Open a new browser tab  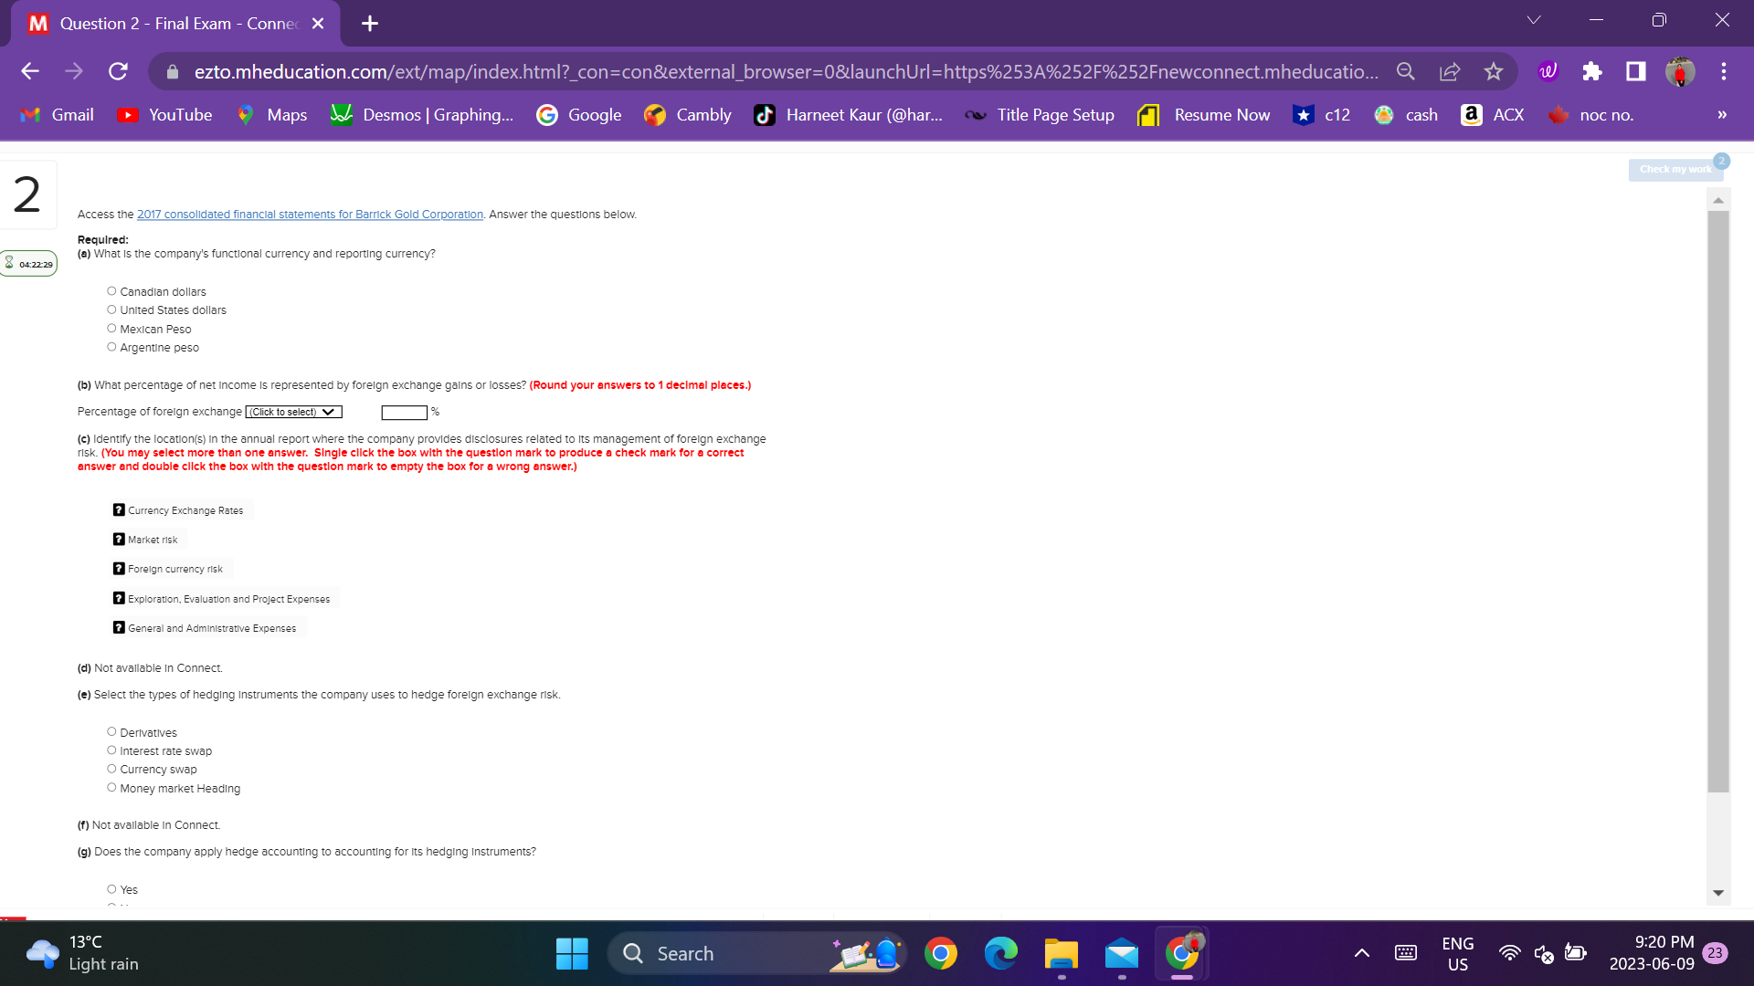pos(370,24)
